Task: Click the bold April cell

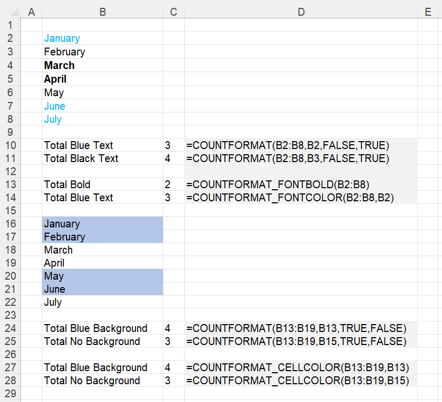Action: coord(103,79)
